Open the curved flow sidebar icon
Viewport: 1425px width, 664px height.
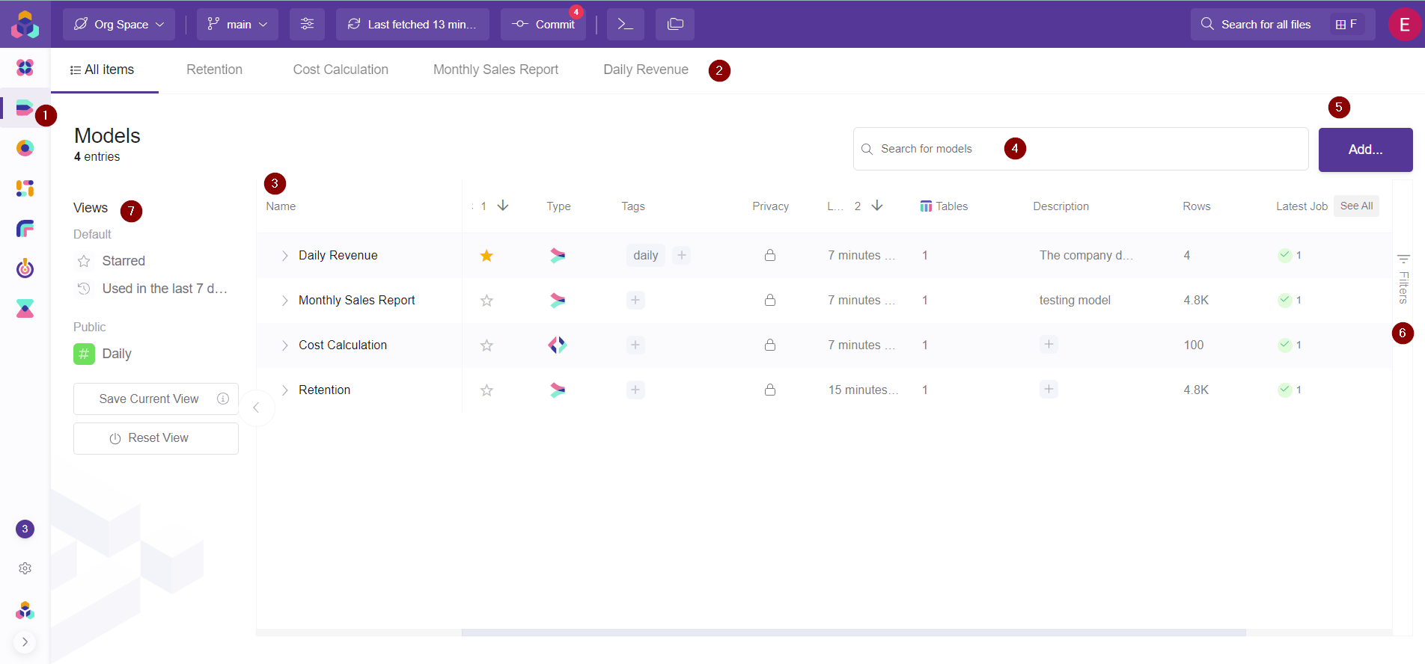pos(25,228)
